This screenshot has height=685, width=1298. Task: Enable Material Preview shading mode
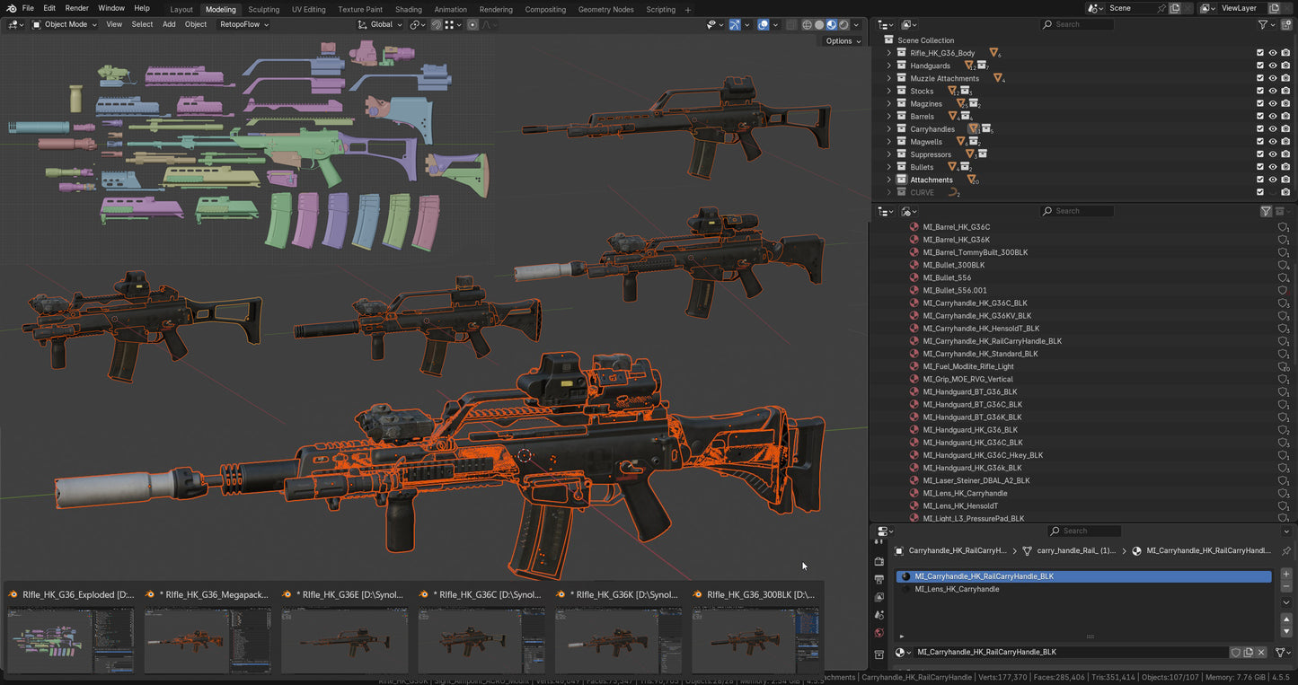(831, 24)
